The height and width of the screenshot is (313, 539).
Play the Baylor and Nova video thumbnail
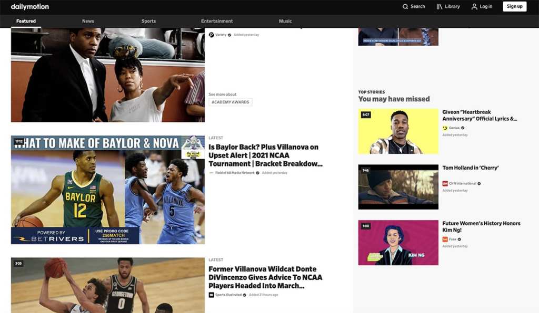coord(107,190)
